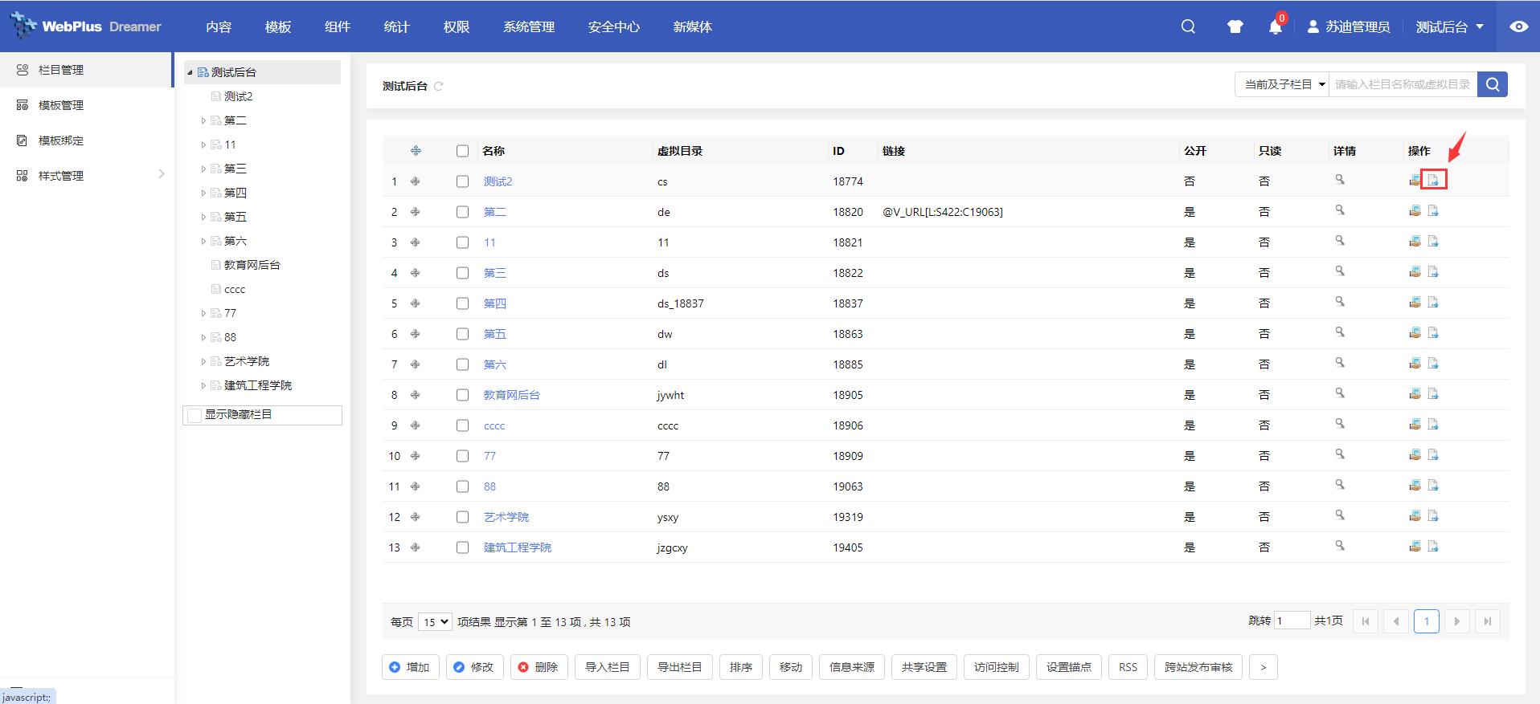Focus the column name search input
Screen dimensions: 1540x704
[x=1403, y=84]
